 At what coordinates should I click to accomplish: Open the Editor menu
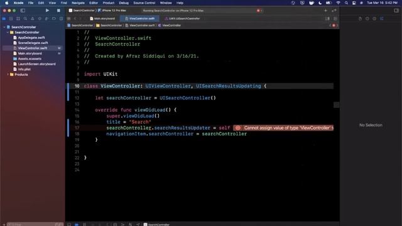click(94, 3)
